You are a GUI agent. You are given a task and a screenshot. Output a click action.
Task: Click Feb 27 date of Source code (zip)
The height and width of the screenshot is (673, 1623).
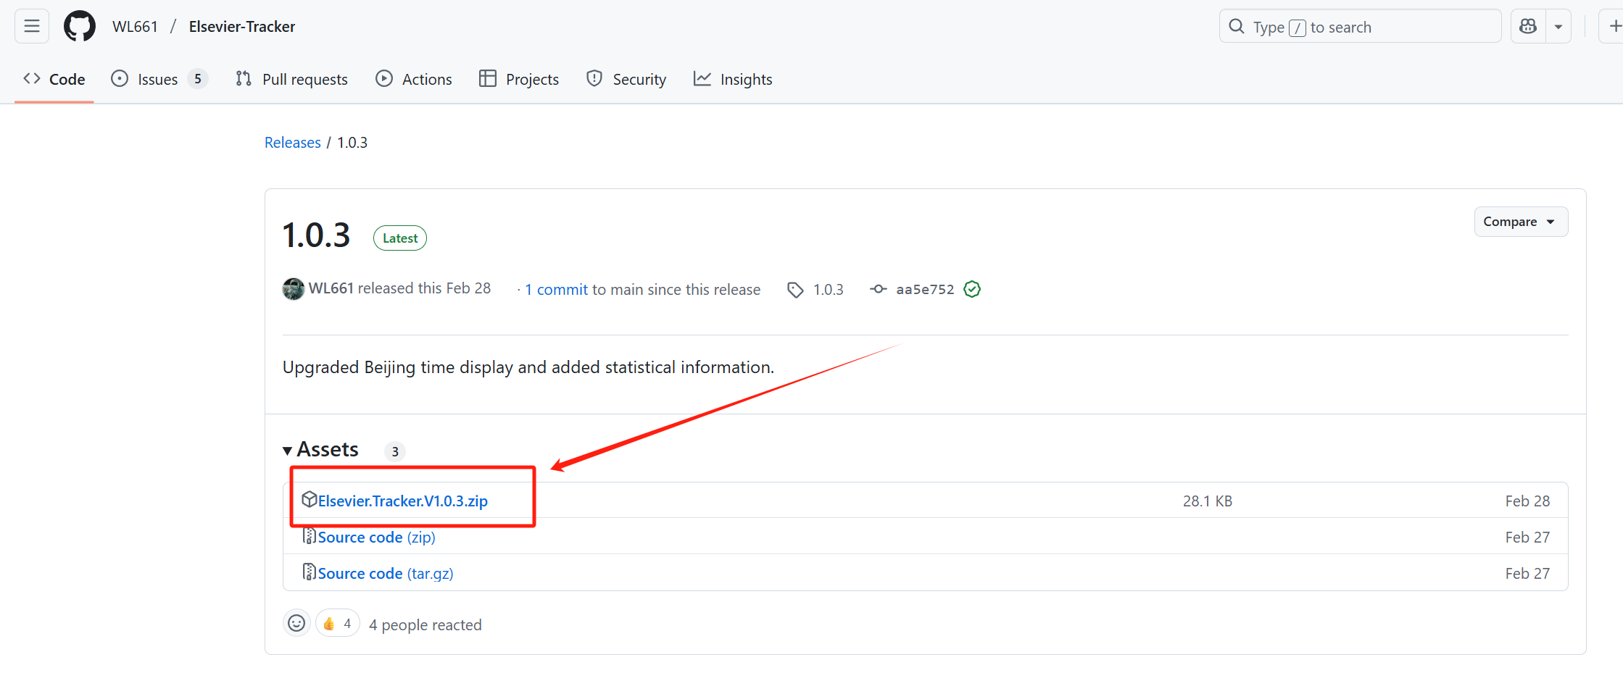click(1527, 538)
